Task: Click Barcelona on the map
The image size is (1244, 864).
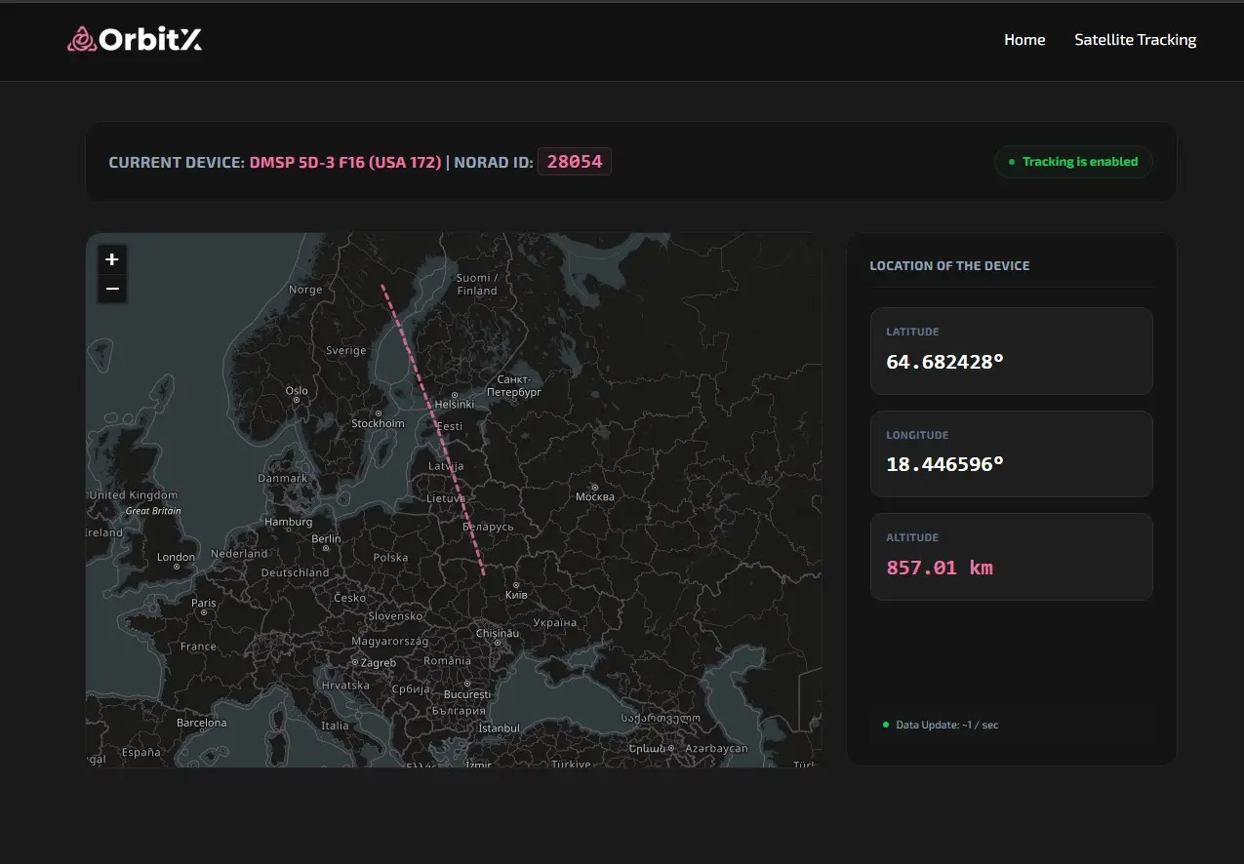Action: [x=201, y=723]
